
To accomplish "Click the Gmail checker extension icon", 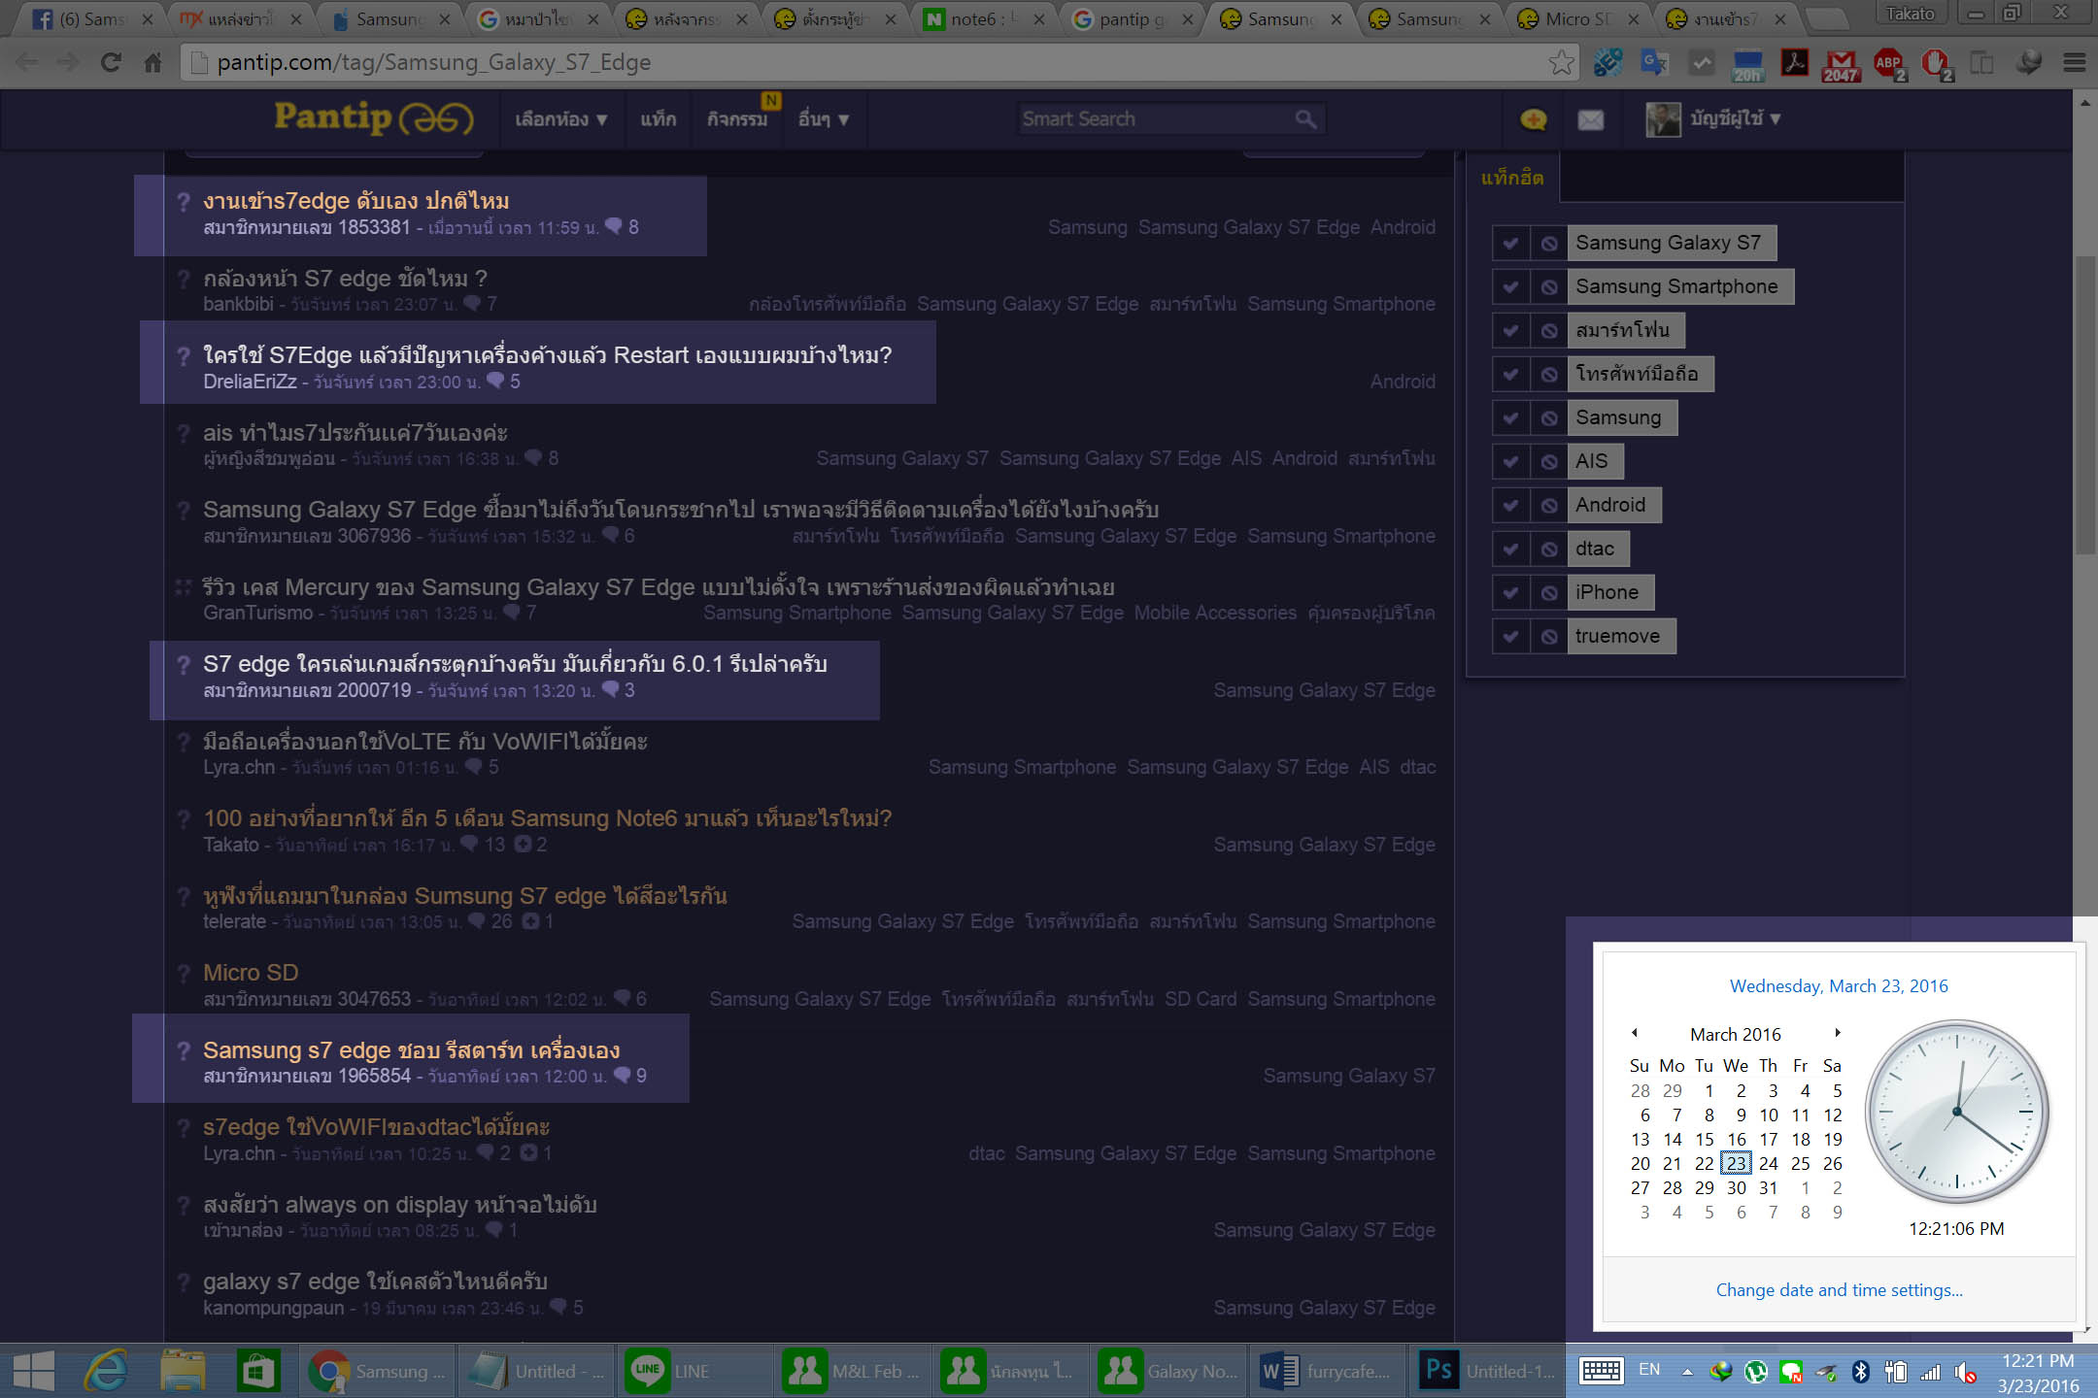I will coord(1841,64).
